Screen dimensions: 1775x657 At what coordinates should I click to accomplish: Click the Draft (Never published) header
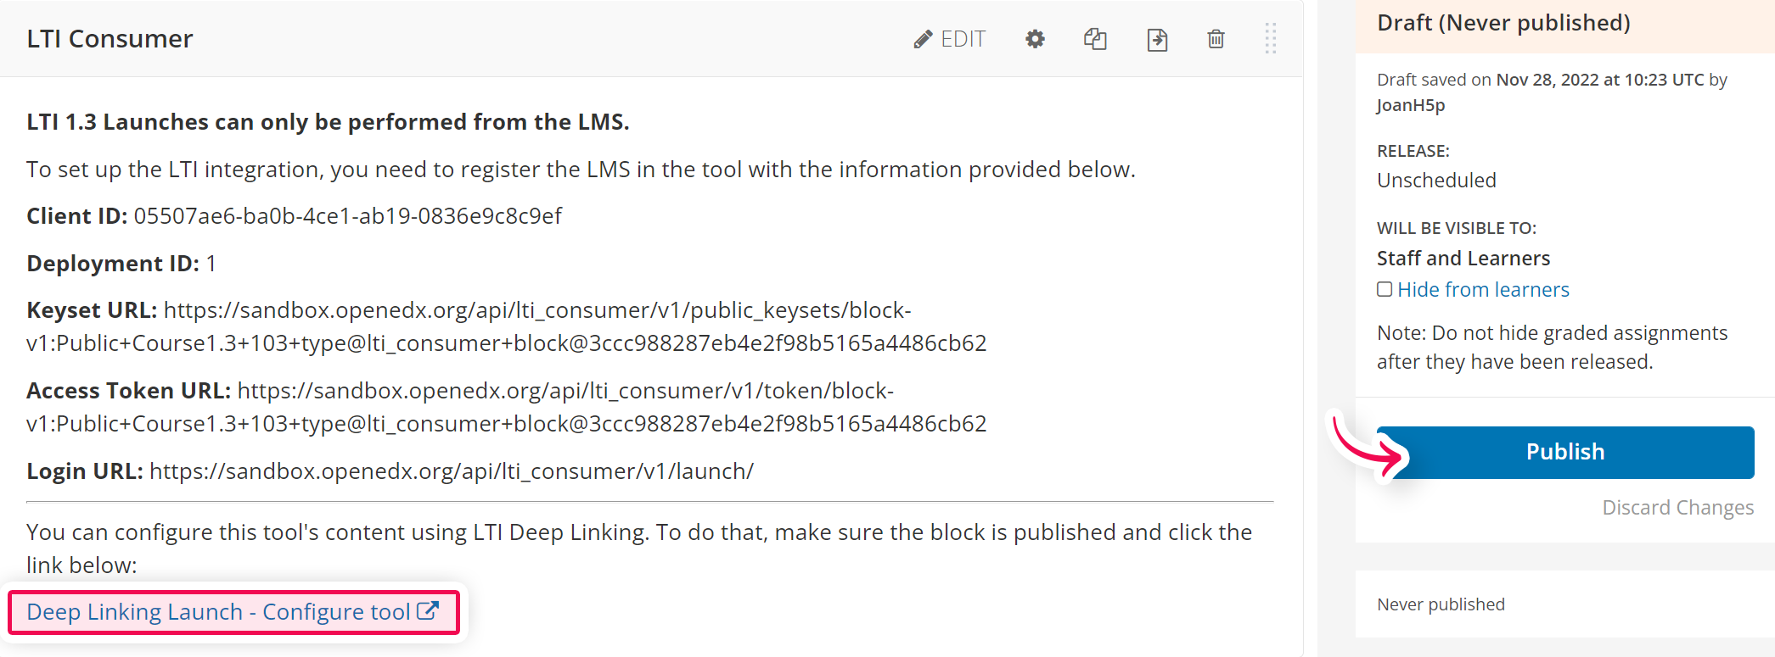1503,23
